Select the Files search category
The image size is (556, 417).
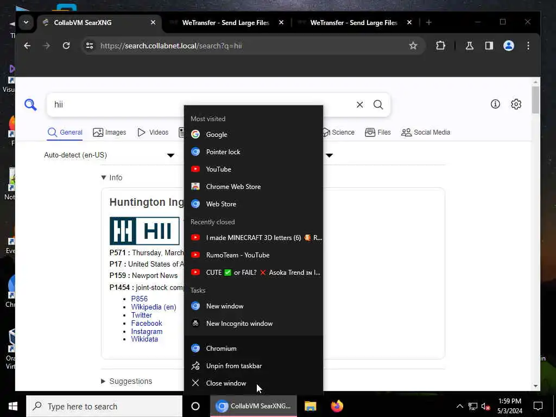pyautogui.click(x=378, y=132)
